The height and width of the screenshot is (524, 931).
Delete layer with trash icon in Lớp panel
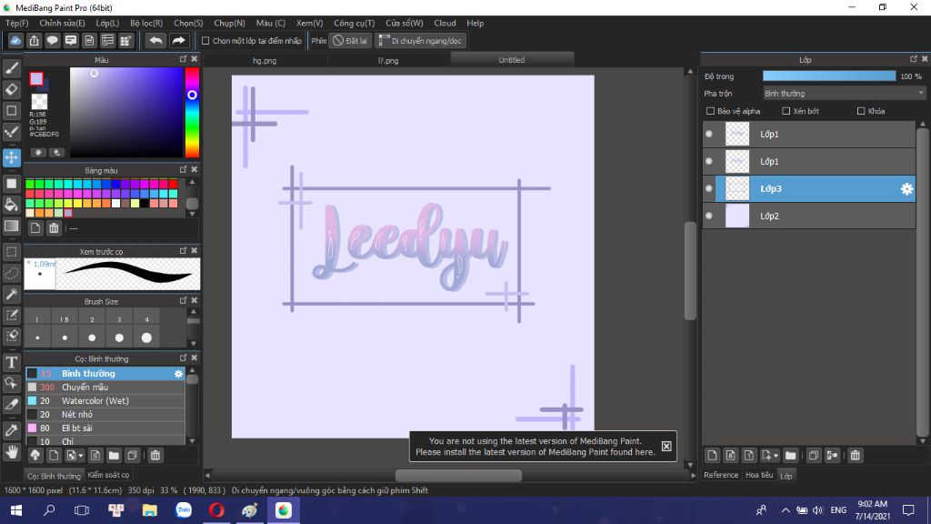pos(855,456)
